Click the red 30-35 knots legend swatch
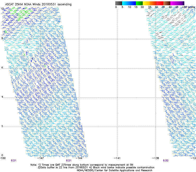196x172 pixels. tap(160, 3)
